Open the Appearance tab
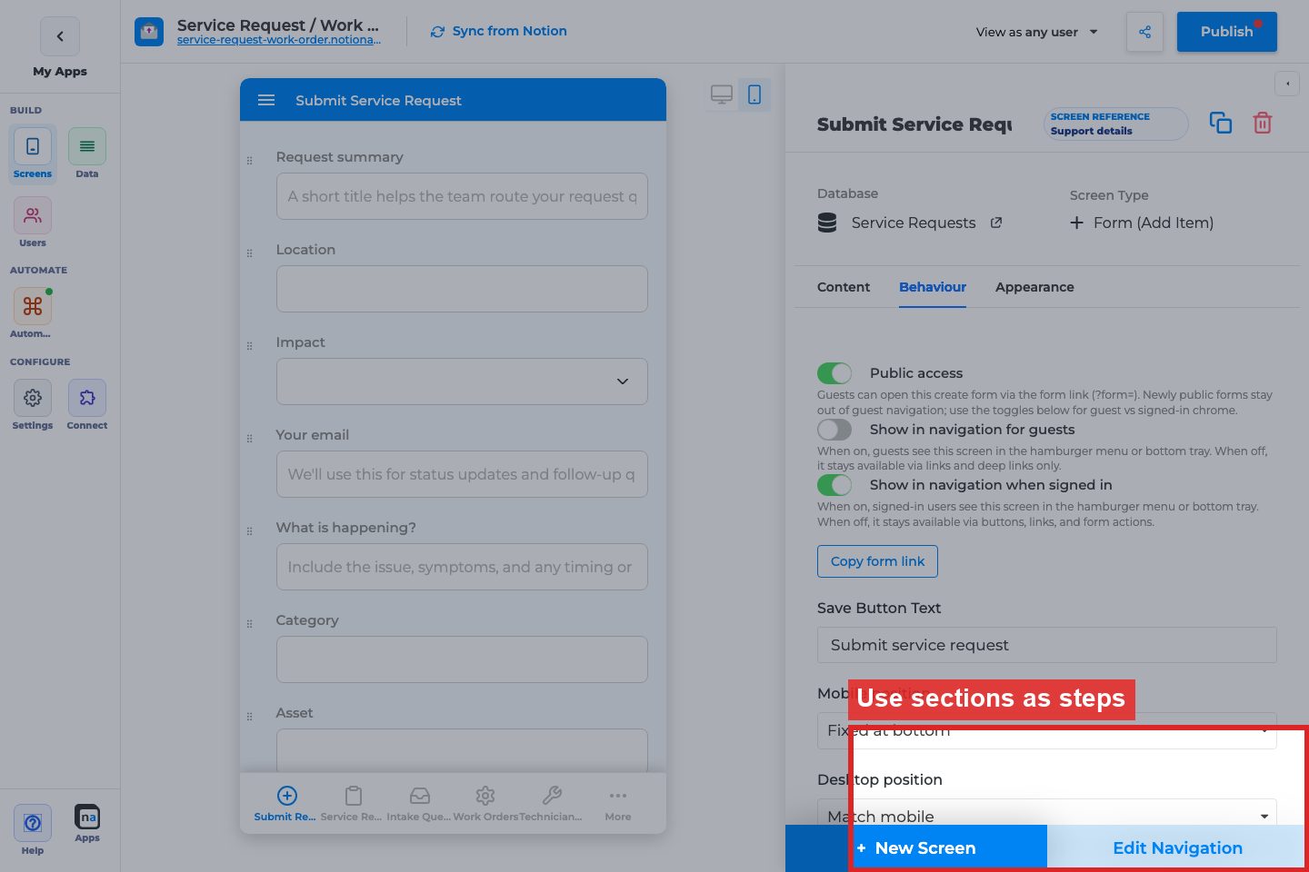The image size is (1309, 872). (x=1034, y=287)
